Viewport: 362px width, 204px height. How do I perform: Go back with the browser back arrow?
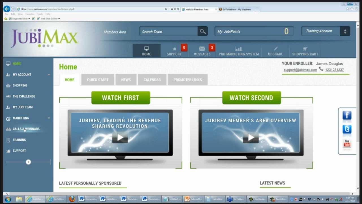tap(7, 9)
